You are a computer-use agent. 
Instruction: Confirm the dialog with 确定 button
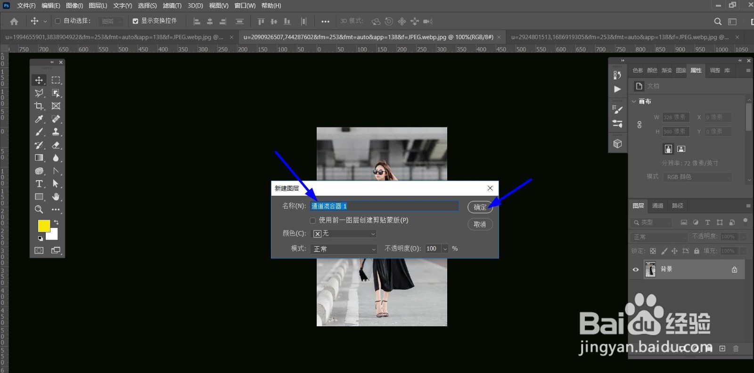480,207
